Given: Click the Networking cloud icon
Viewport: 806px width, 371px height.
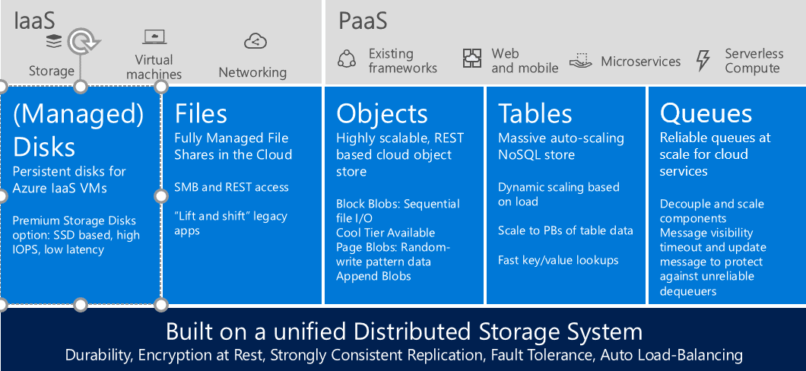Looking at the screenshot, I should [255, 41].
